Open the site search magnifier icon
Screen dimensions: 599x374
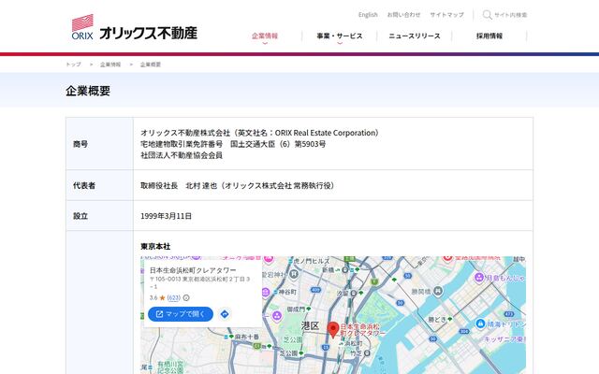pos(487,15)
